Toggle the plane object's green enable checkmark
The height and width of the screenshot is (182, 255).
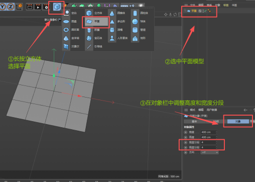pyautogui.click(x=205, y=11)
